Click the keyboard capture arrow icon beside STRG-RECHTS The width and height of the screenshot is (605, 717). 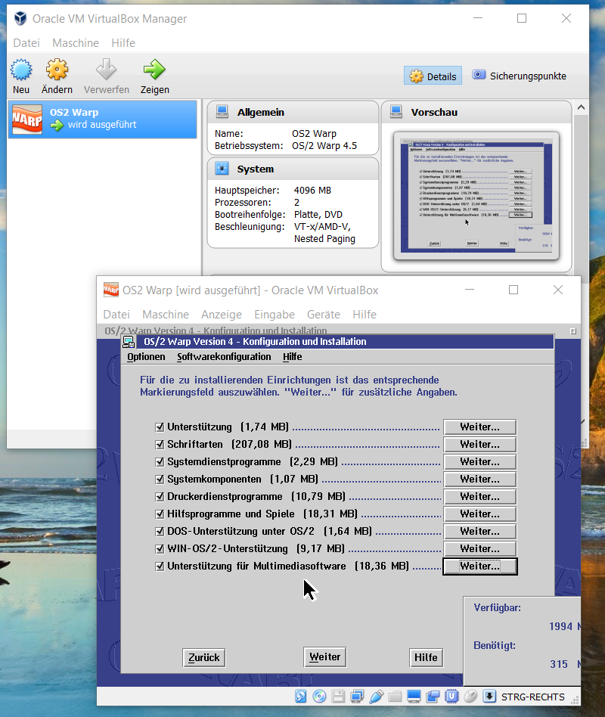pyautogui.click(x=489, y=697)
